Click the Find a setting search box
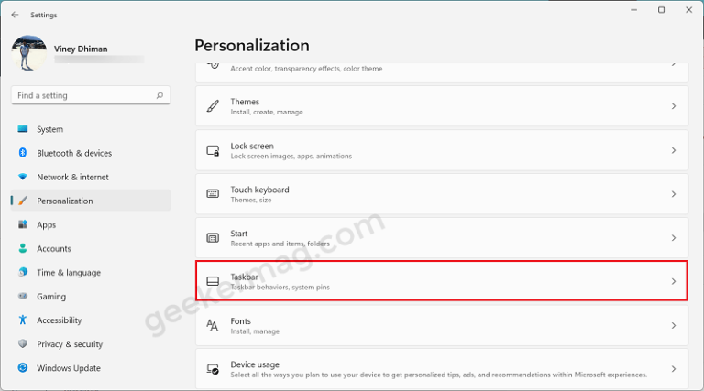The height and width of the screenshot is (391, 704). tap(81, 95)
